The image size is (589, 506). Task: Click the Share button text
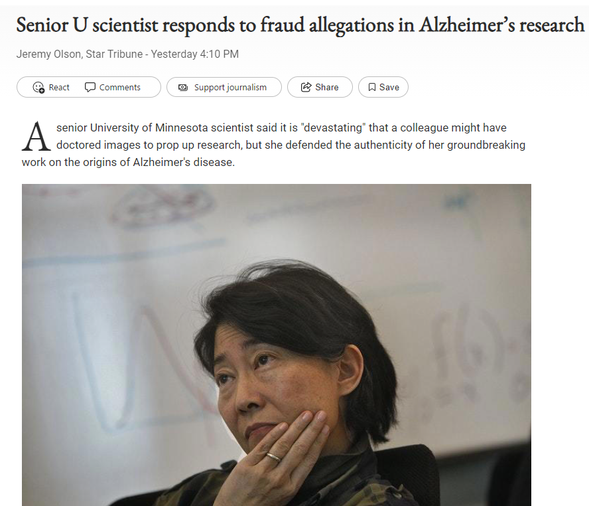tap(327, 87)
